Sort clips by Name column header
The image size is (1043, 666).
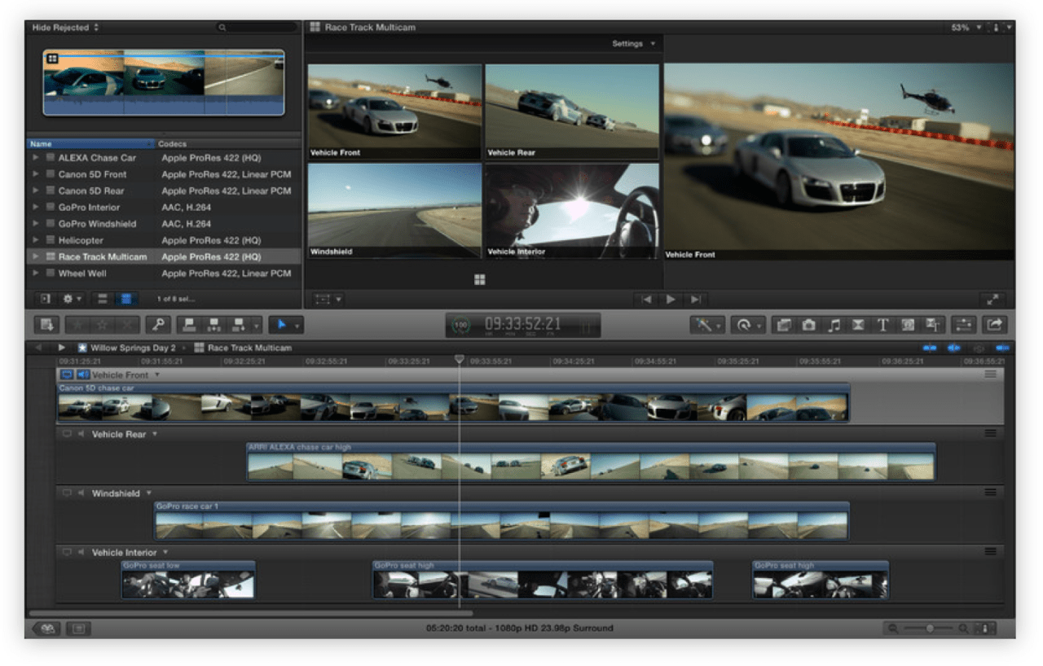(90, 144)
